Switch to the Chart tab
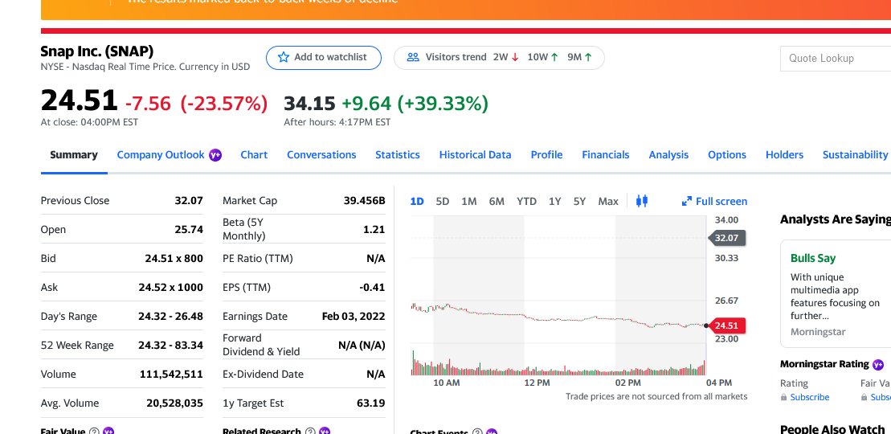Viewport: 891px width, 434px height. pyautogui.click(x=254, y=155)
